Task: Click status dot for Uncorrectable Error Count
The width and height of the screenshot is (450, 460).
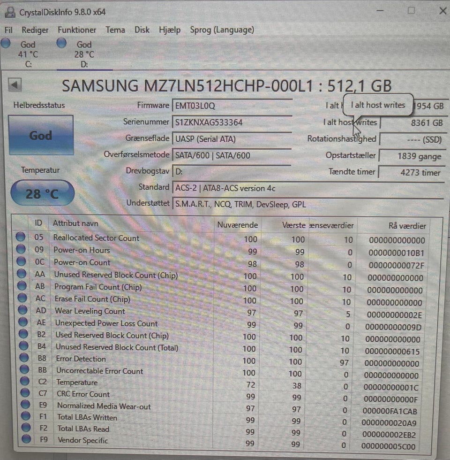Action: point(24,369)
